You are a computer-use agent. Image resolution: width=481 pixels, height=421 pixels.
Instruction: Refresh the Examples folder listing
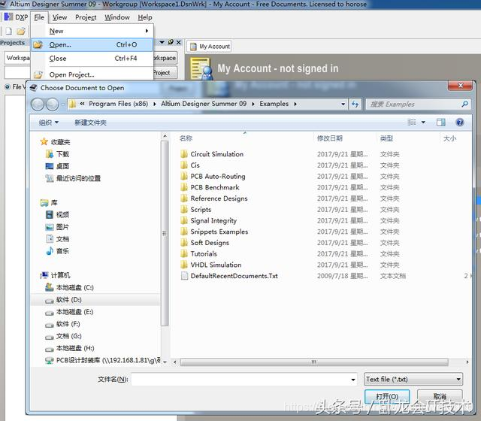pos(355,104)
